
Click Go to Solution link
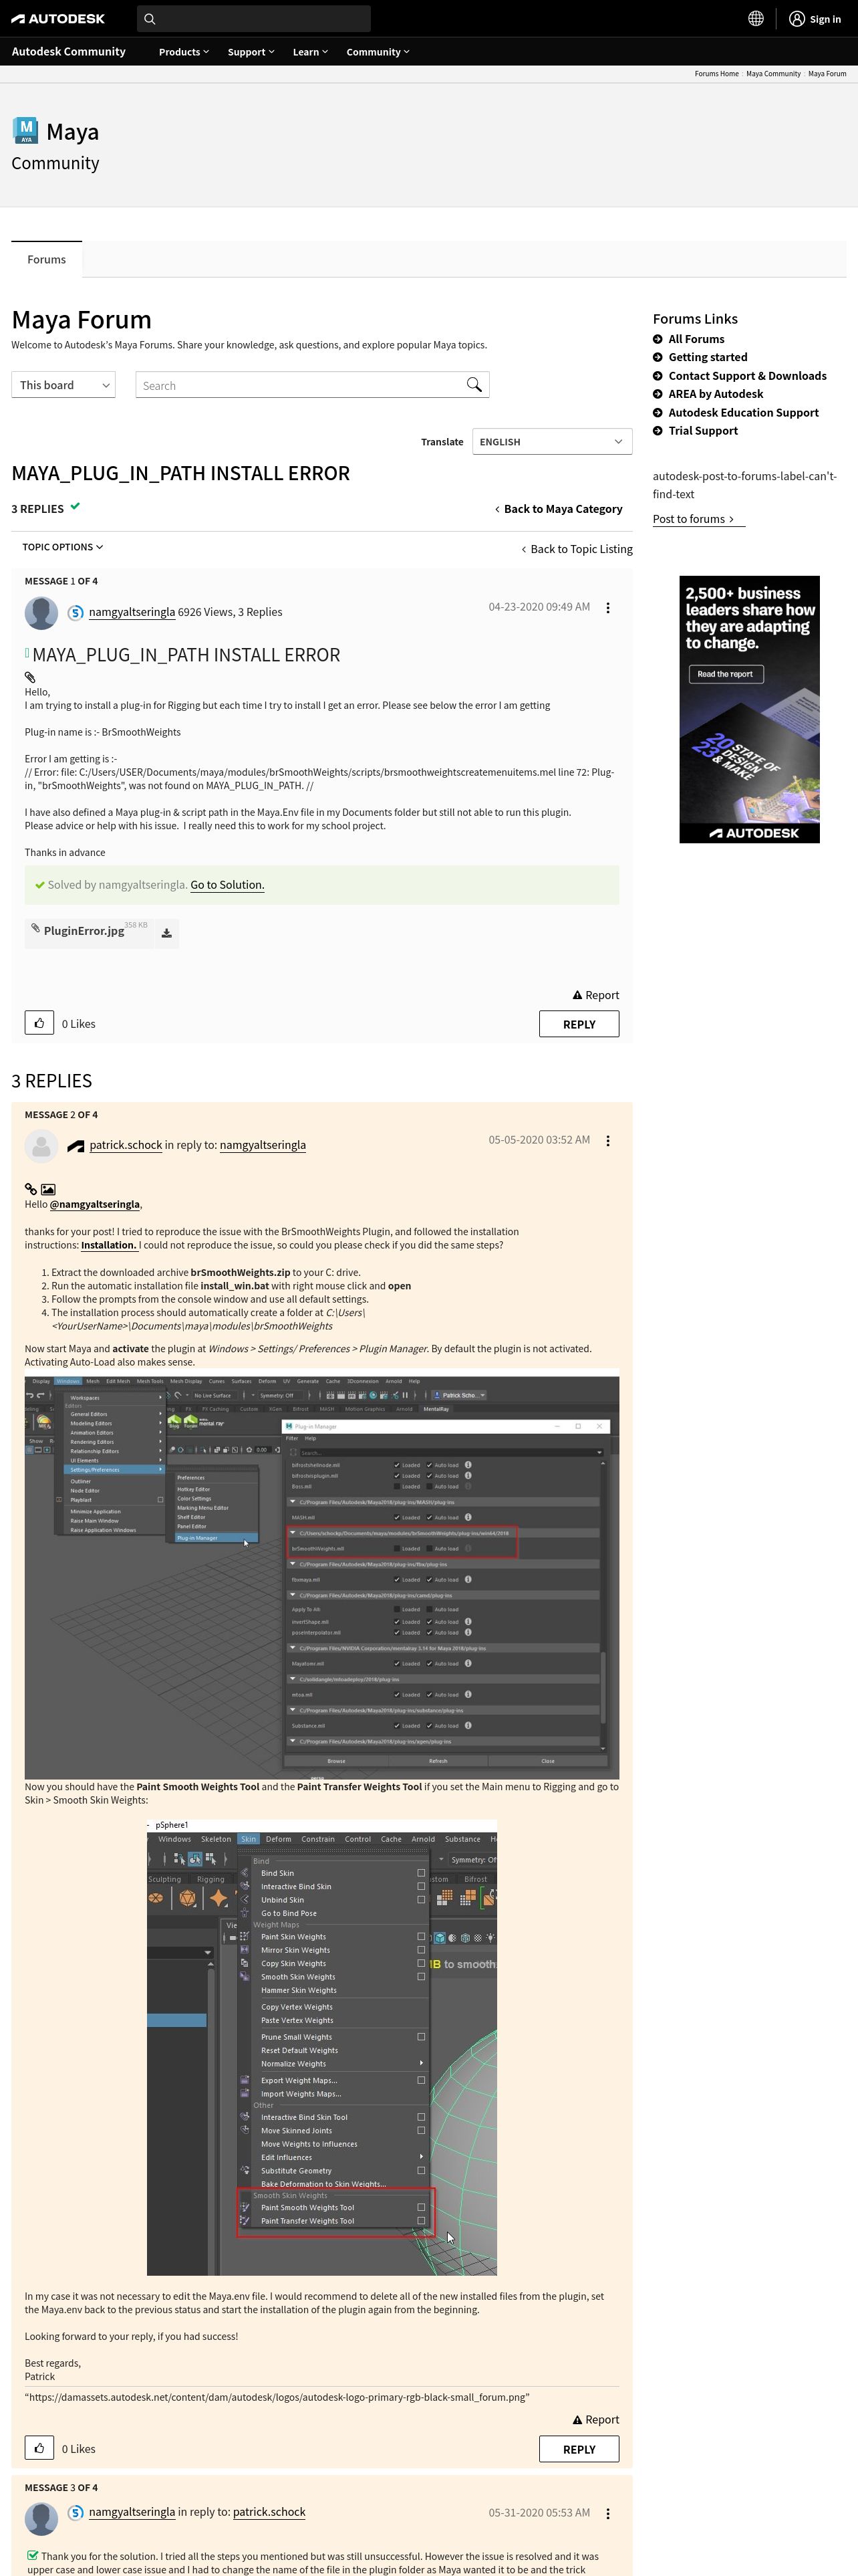pyautogui.click(x=227, y=885)
